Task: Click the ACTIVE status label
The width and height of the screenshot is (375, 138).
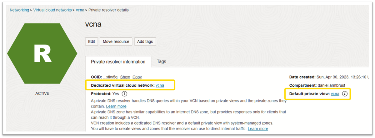Action: click(42, 93)
